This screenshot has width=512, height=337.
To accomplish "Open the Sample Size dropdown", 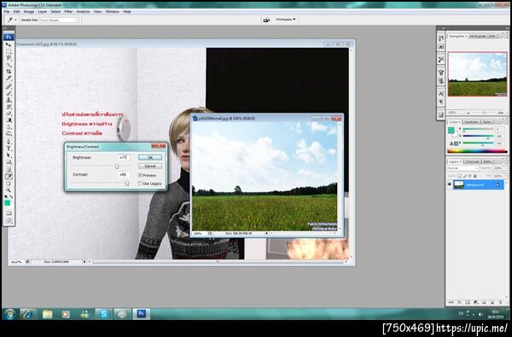I will (59, 20).
